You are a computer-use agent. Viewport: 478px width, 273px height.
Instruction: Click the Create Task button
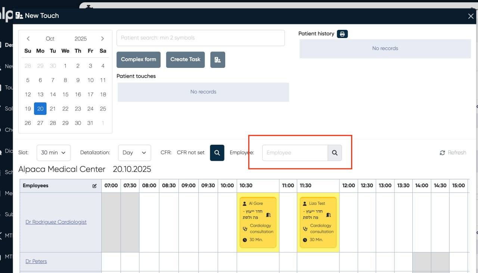(185, 60)
